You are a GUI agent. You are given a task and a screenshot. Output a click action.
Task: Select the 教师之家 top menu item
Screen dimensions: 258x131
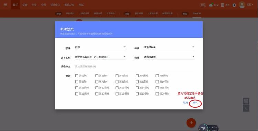[69, 5]
